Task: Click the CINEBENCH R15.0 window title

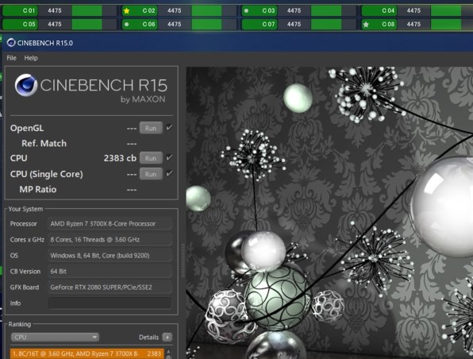Action: pyautogui.click(x=45, y=43)
